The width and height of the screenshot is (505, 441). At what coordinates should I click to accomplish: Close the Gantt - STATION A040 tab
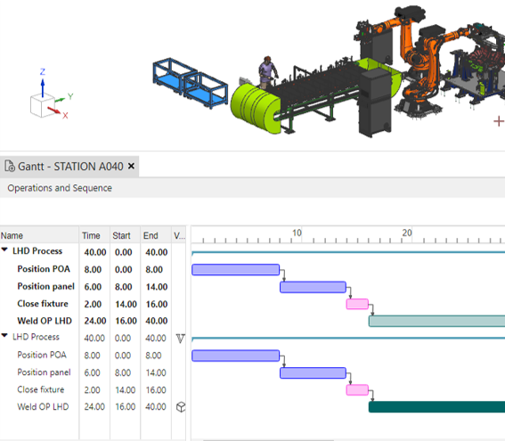(131, 166)
